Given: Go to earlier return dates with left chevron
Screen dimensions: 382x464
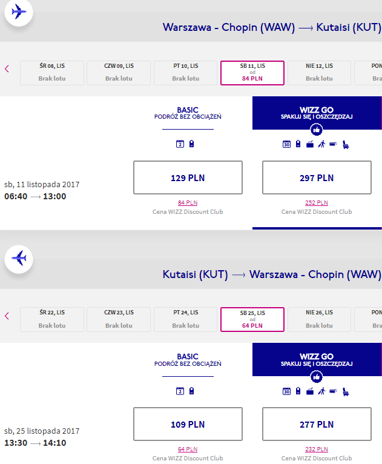Looking at the screenshot, I should click(7, 316).
